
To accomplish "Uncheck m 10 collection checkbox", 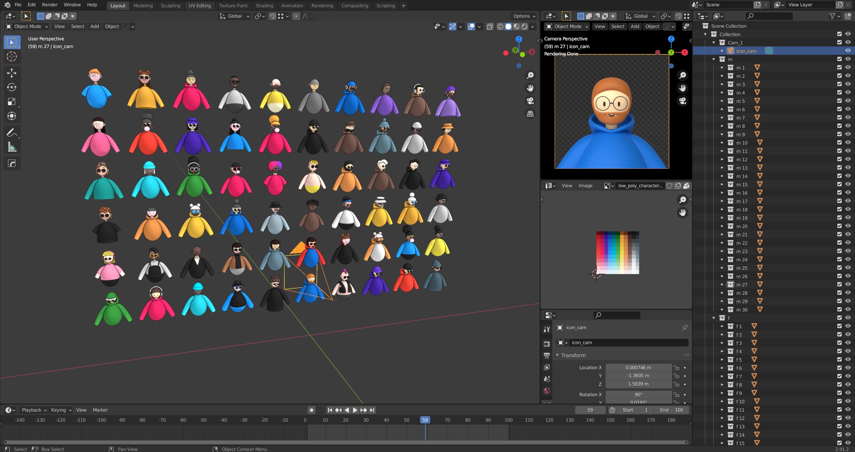I will pos(839,142).
